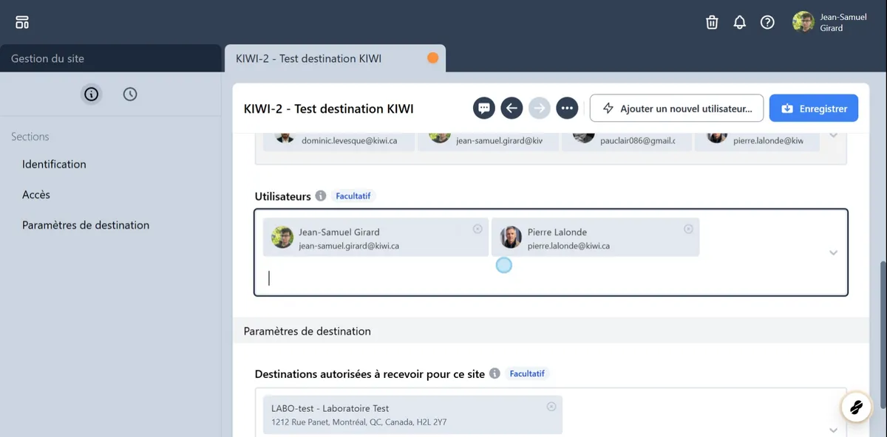Remove Jean-Samuel Girard from Utilisateurs
The image size is (887, 437).
(478, 229)
